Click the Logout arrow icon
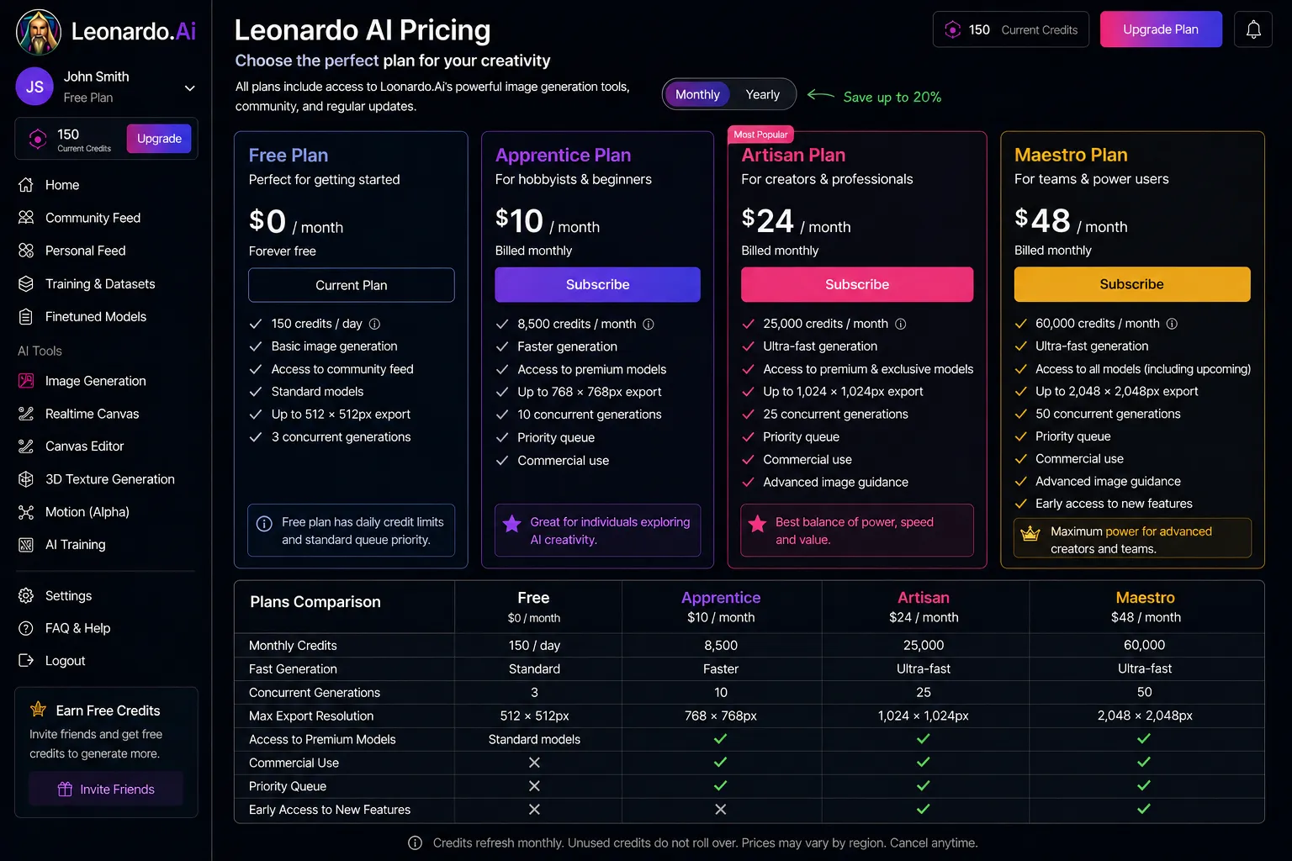Viewport: 1292px width, 861px height. [x=26, y=661]
